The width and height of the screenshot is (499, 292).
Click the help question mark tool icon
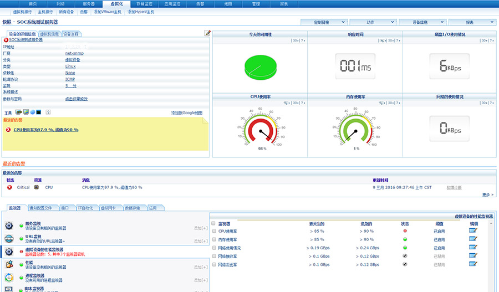pyautogui.click(x=48, y=112)
